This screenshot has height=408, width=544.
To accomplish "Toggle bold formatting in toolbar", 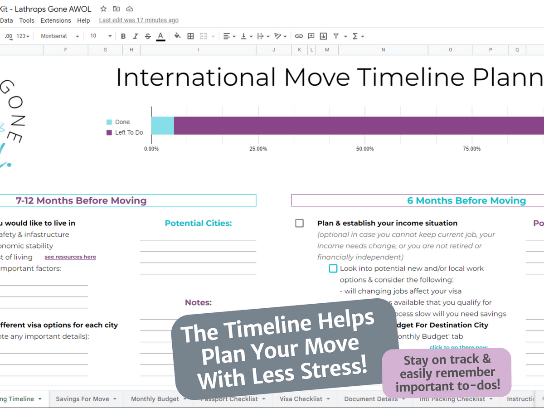I will [123, 36].
